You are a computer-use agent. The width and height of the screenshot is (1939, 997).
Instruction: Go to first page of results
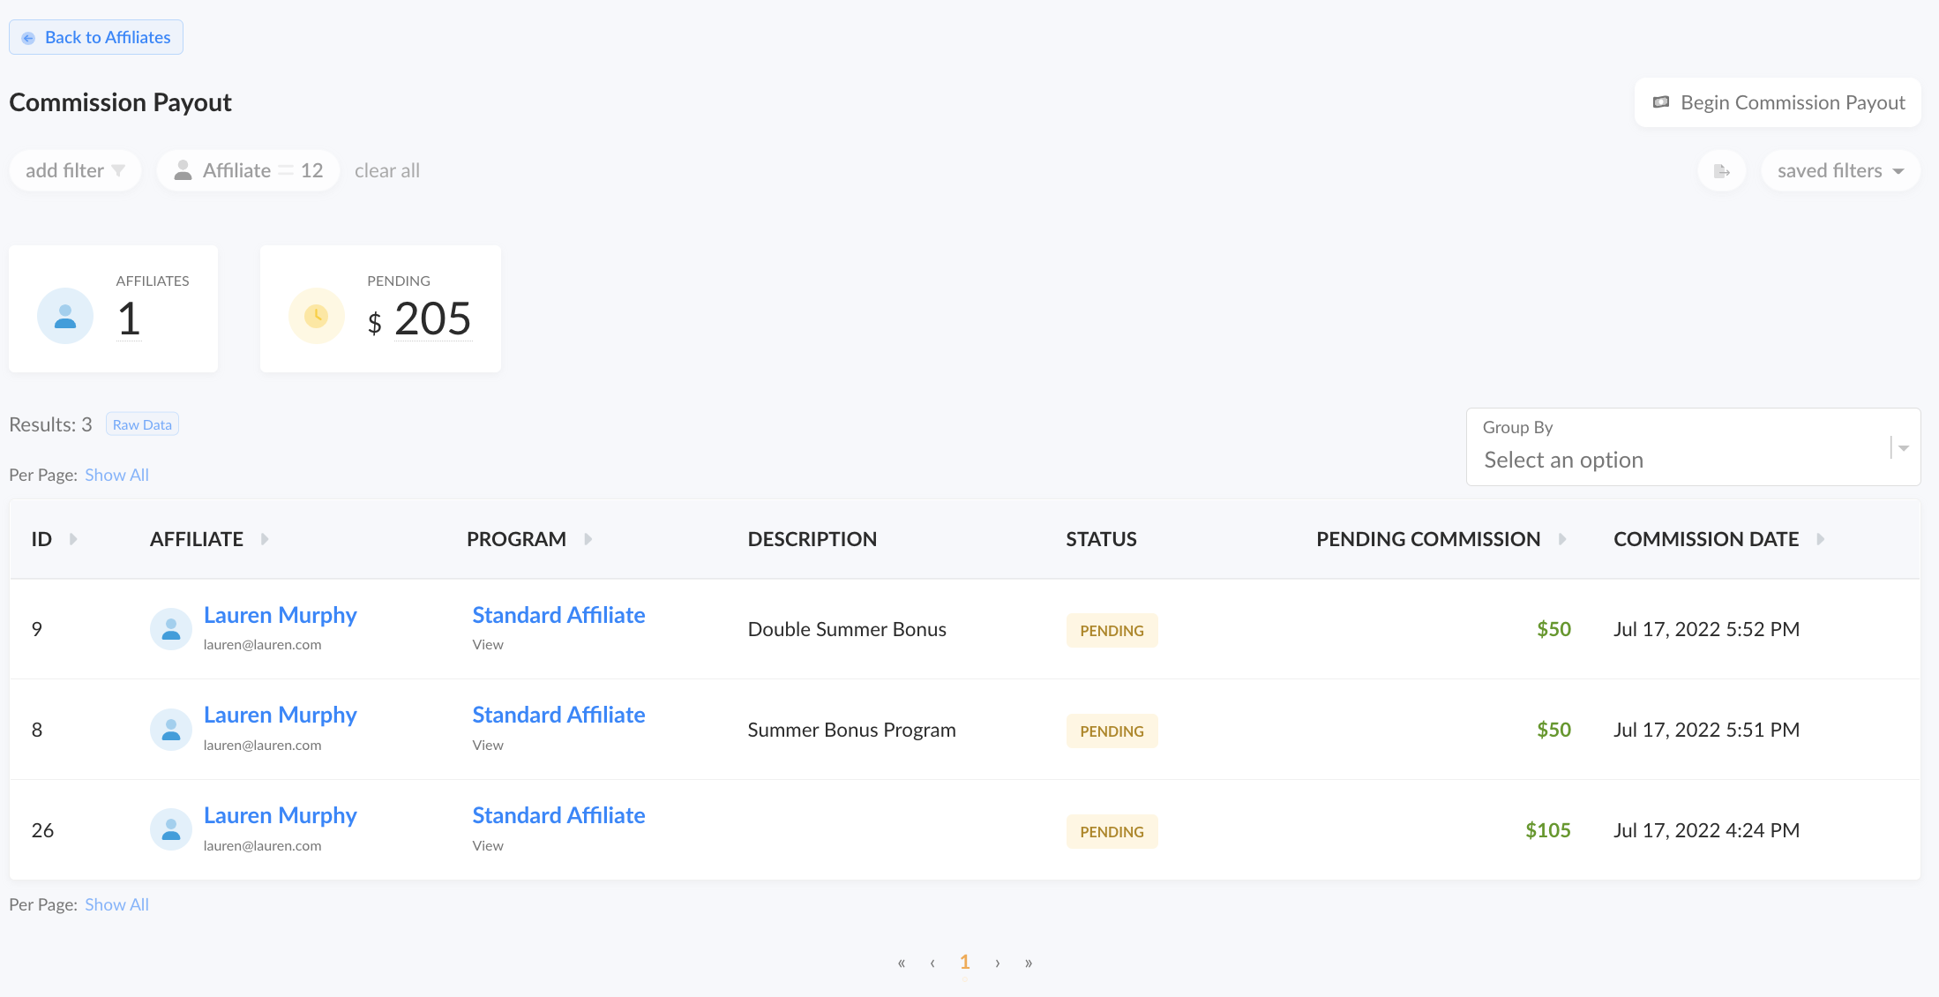[x=902, y=963]
